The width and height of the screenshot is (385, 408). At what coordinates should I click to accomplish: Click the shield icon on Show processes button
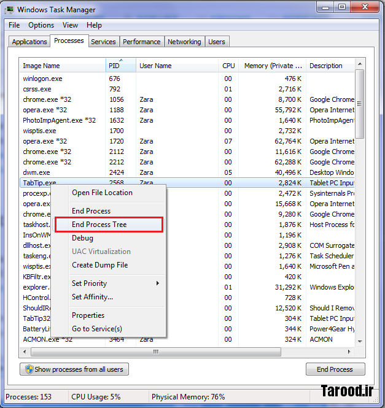click(x=29, y=369)
